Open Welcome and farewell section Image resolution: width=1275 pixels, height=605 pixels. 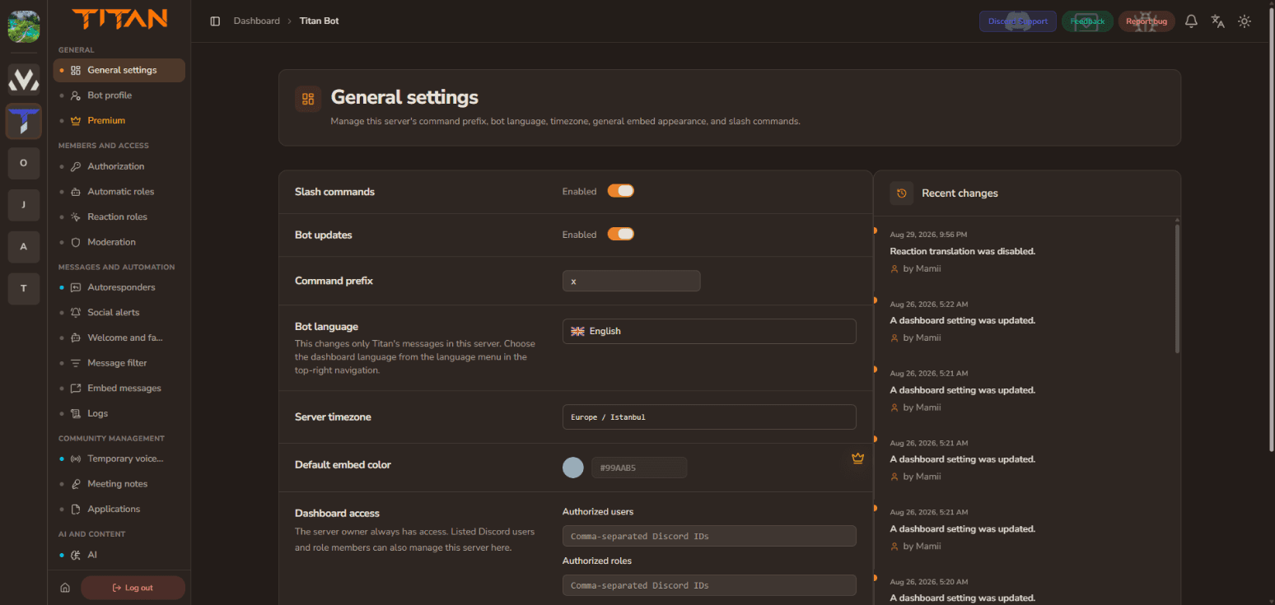119,337
